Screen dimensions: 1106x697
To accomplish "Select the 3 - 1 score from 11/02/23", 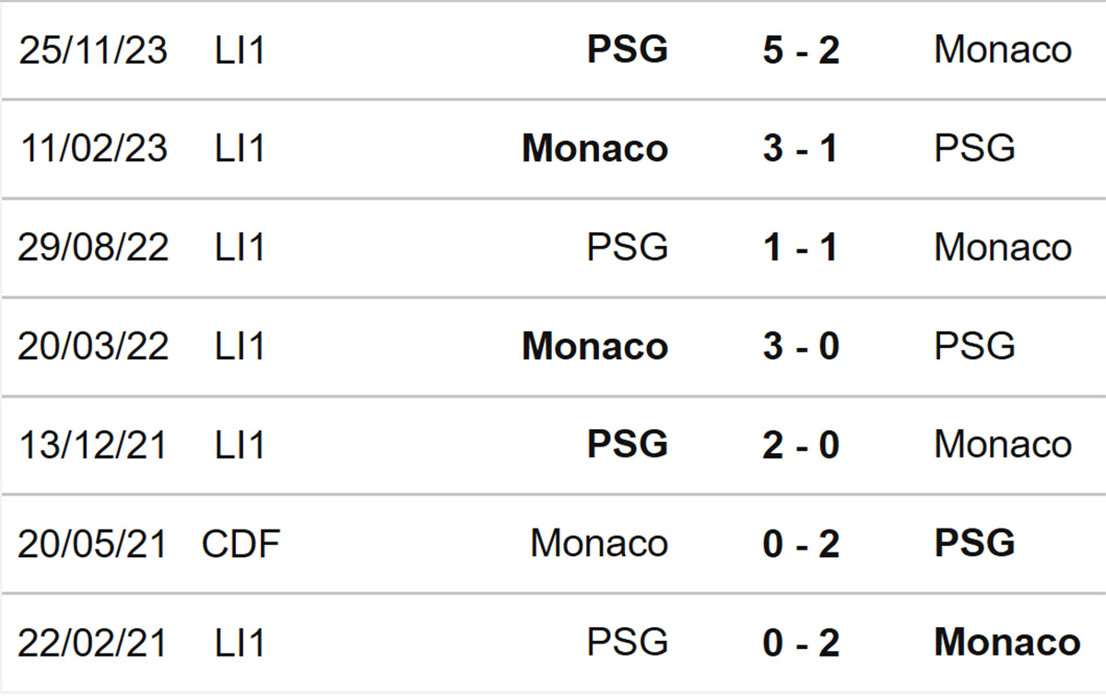I will pyautogui.click(x=801, y=148).
